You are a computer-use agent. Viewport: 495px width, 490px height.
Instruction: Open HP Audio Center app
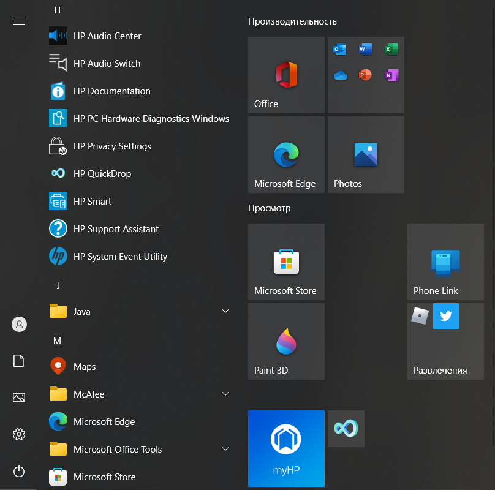(x=107, y=36)
